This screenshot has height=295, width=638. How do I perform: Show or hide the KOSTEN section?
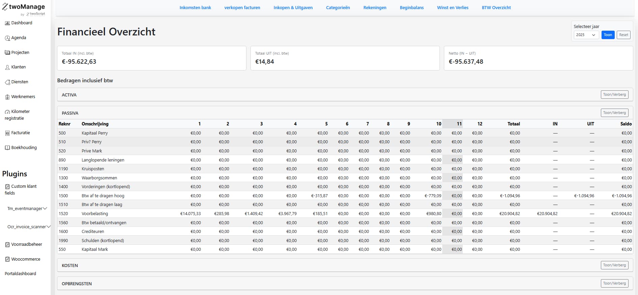[x=614, y=265]
